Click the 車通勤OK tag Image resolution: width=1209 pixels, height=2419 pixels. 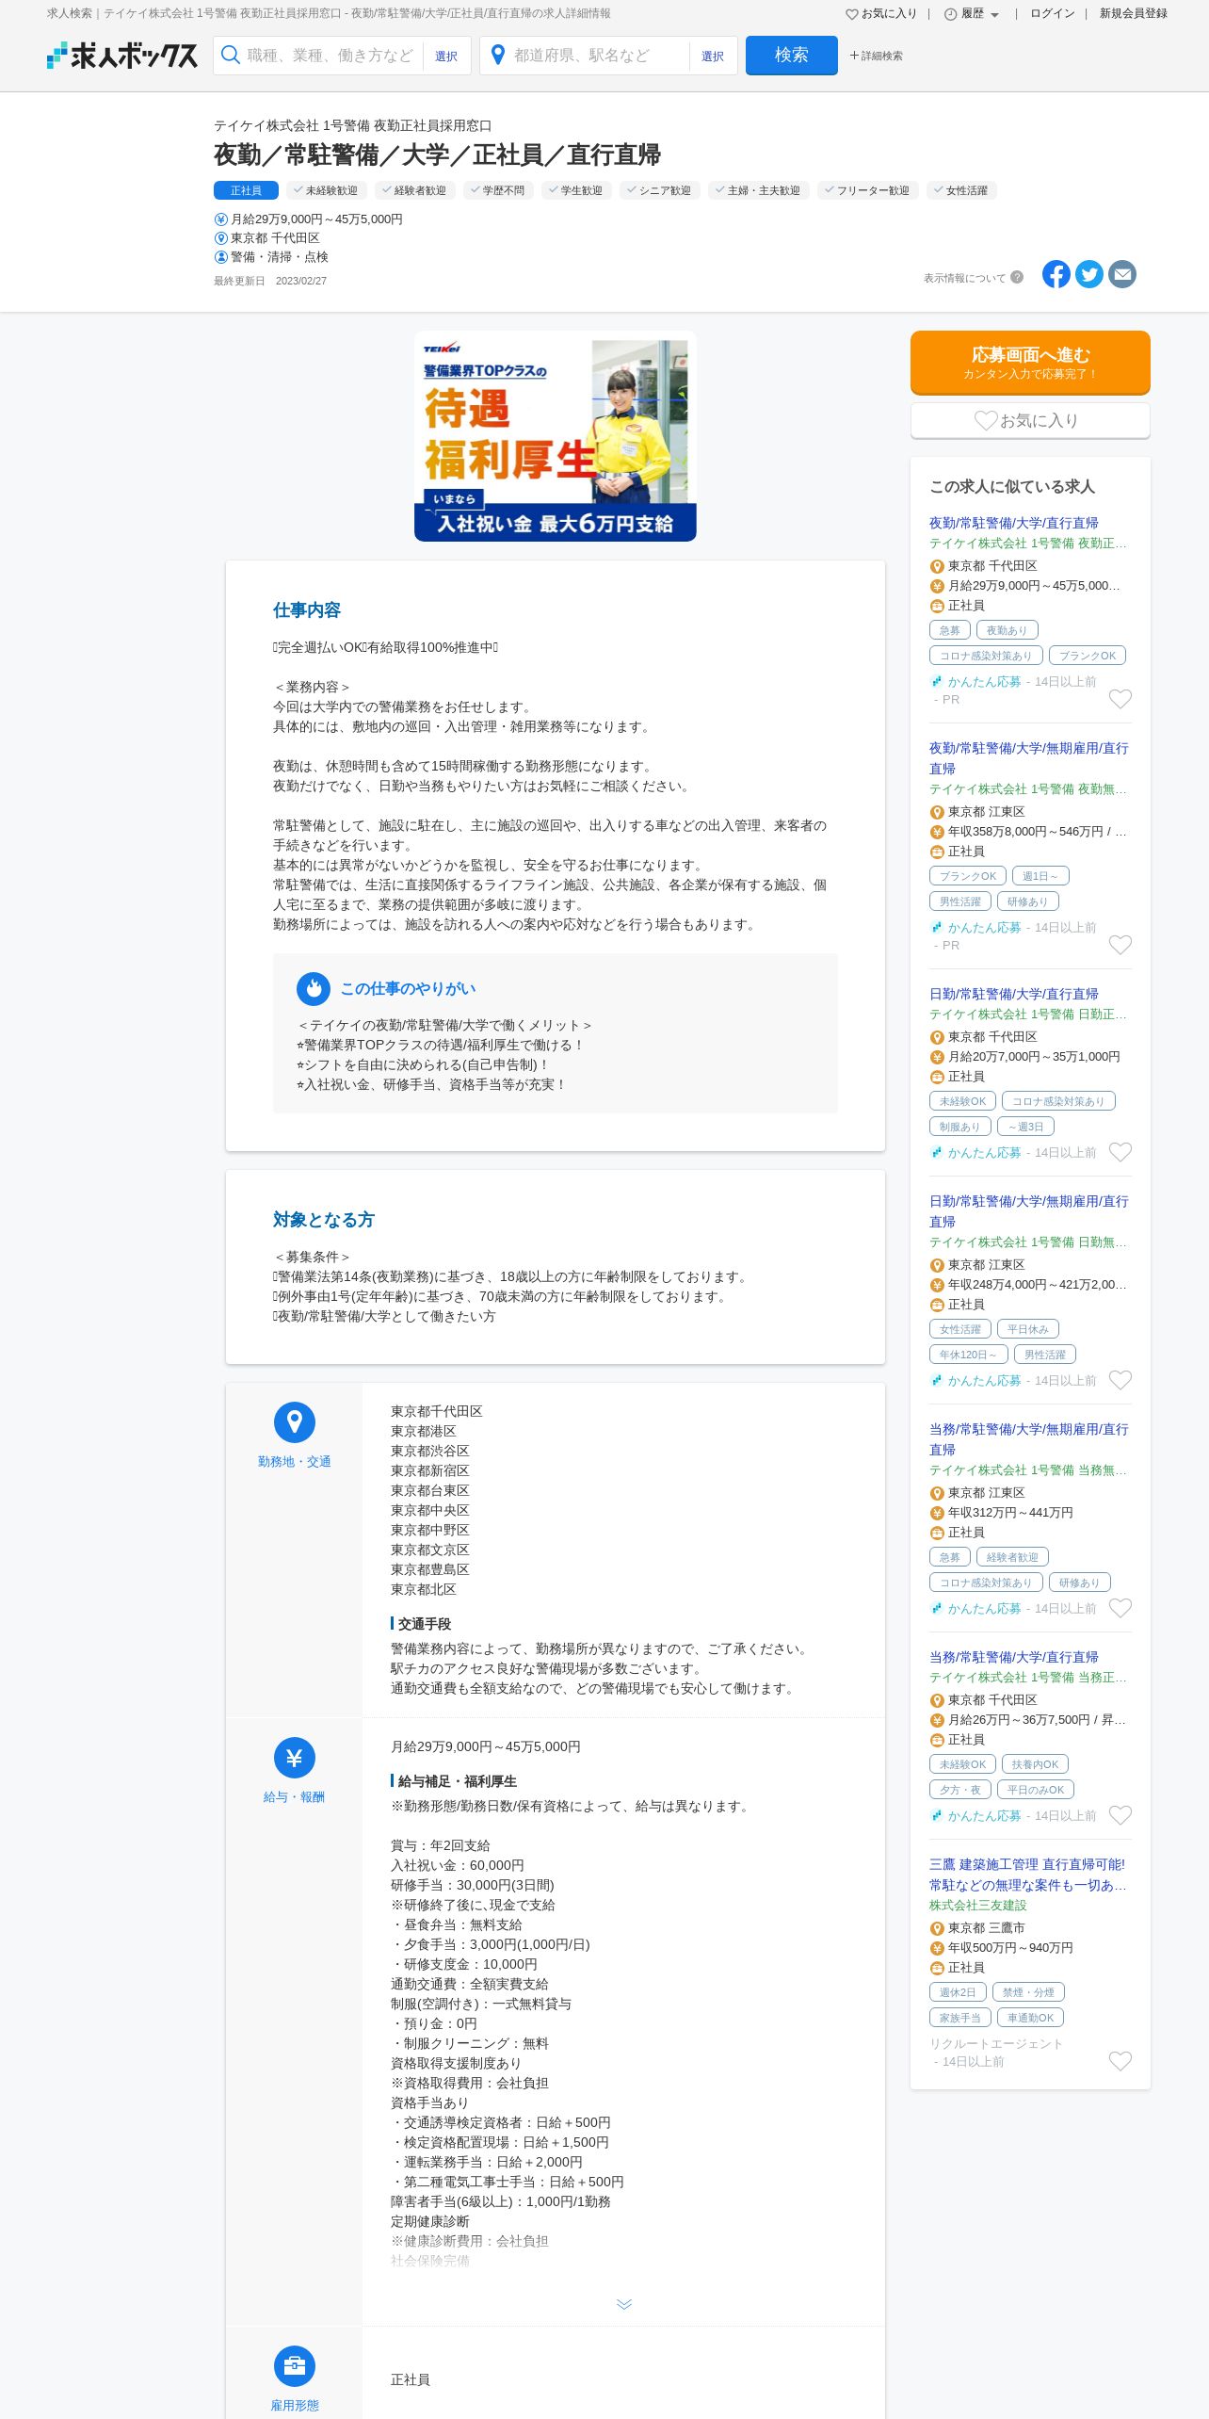[x=1031, y=2018]
